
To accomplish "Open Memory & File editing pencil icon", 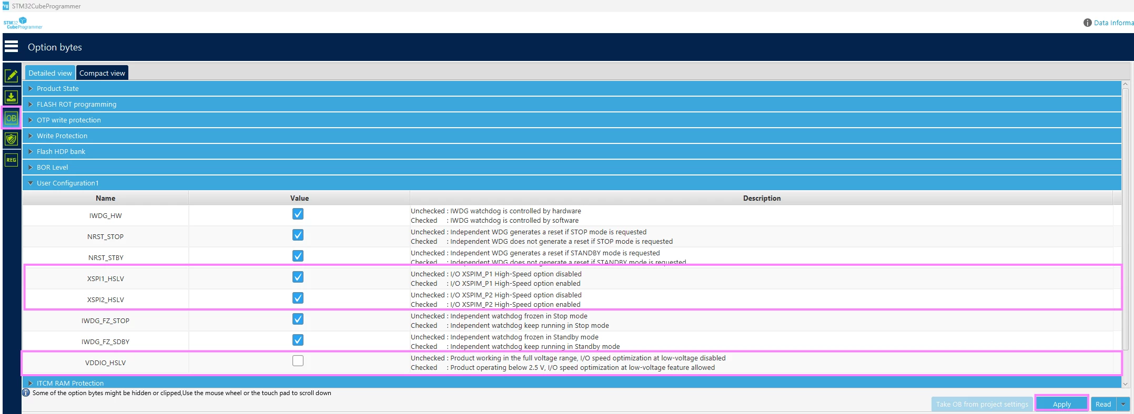I will 11,76.
